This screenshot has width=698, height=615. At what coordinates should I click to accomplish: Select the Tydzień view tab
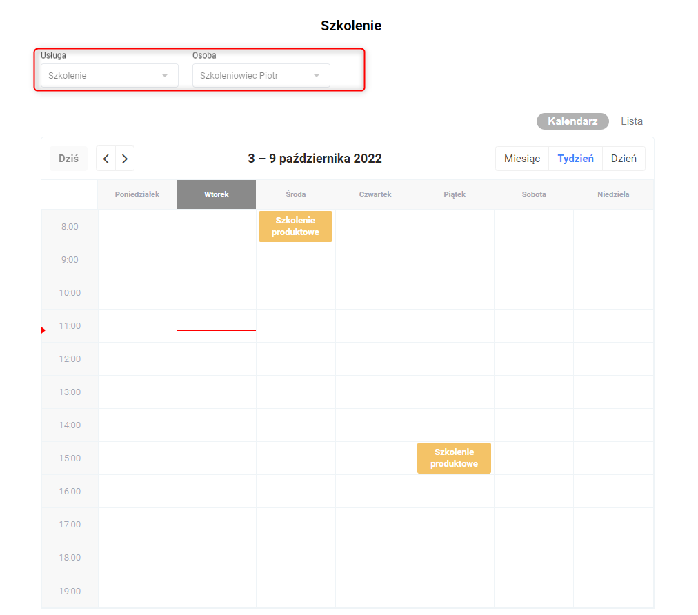coord(576,159)
